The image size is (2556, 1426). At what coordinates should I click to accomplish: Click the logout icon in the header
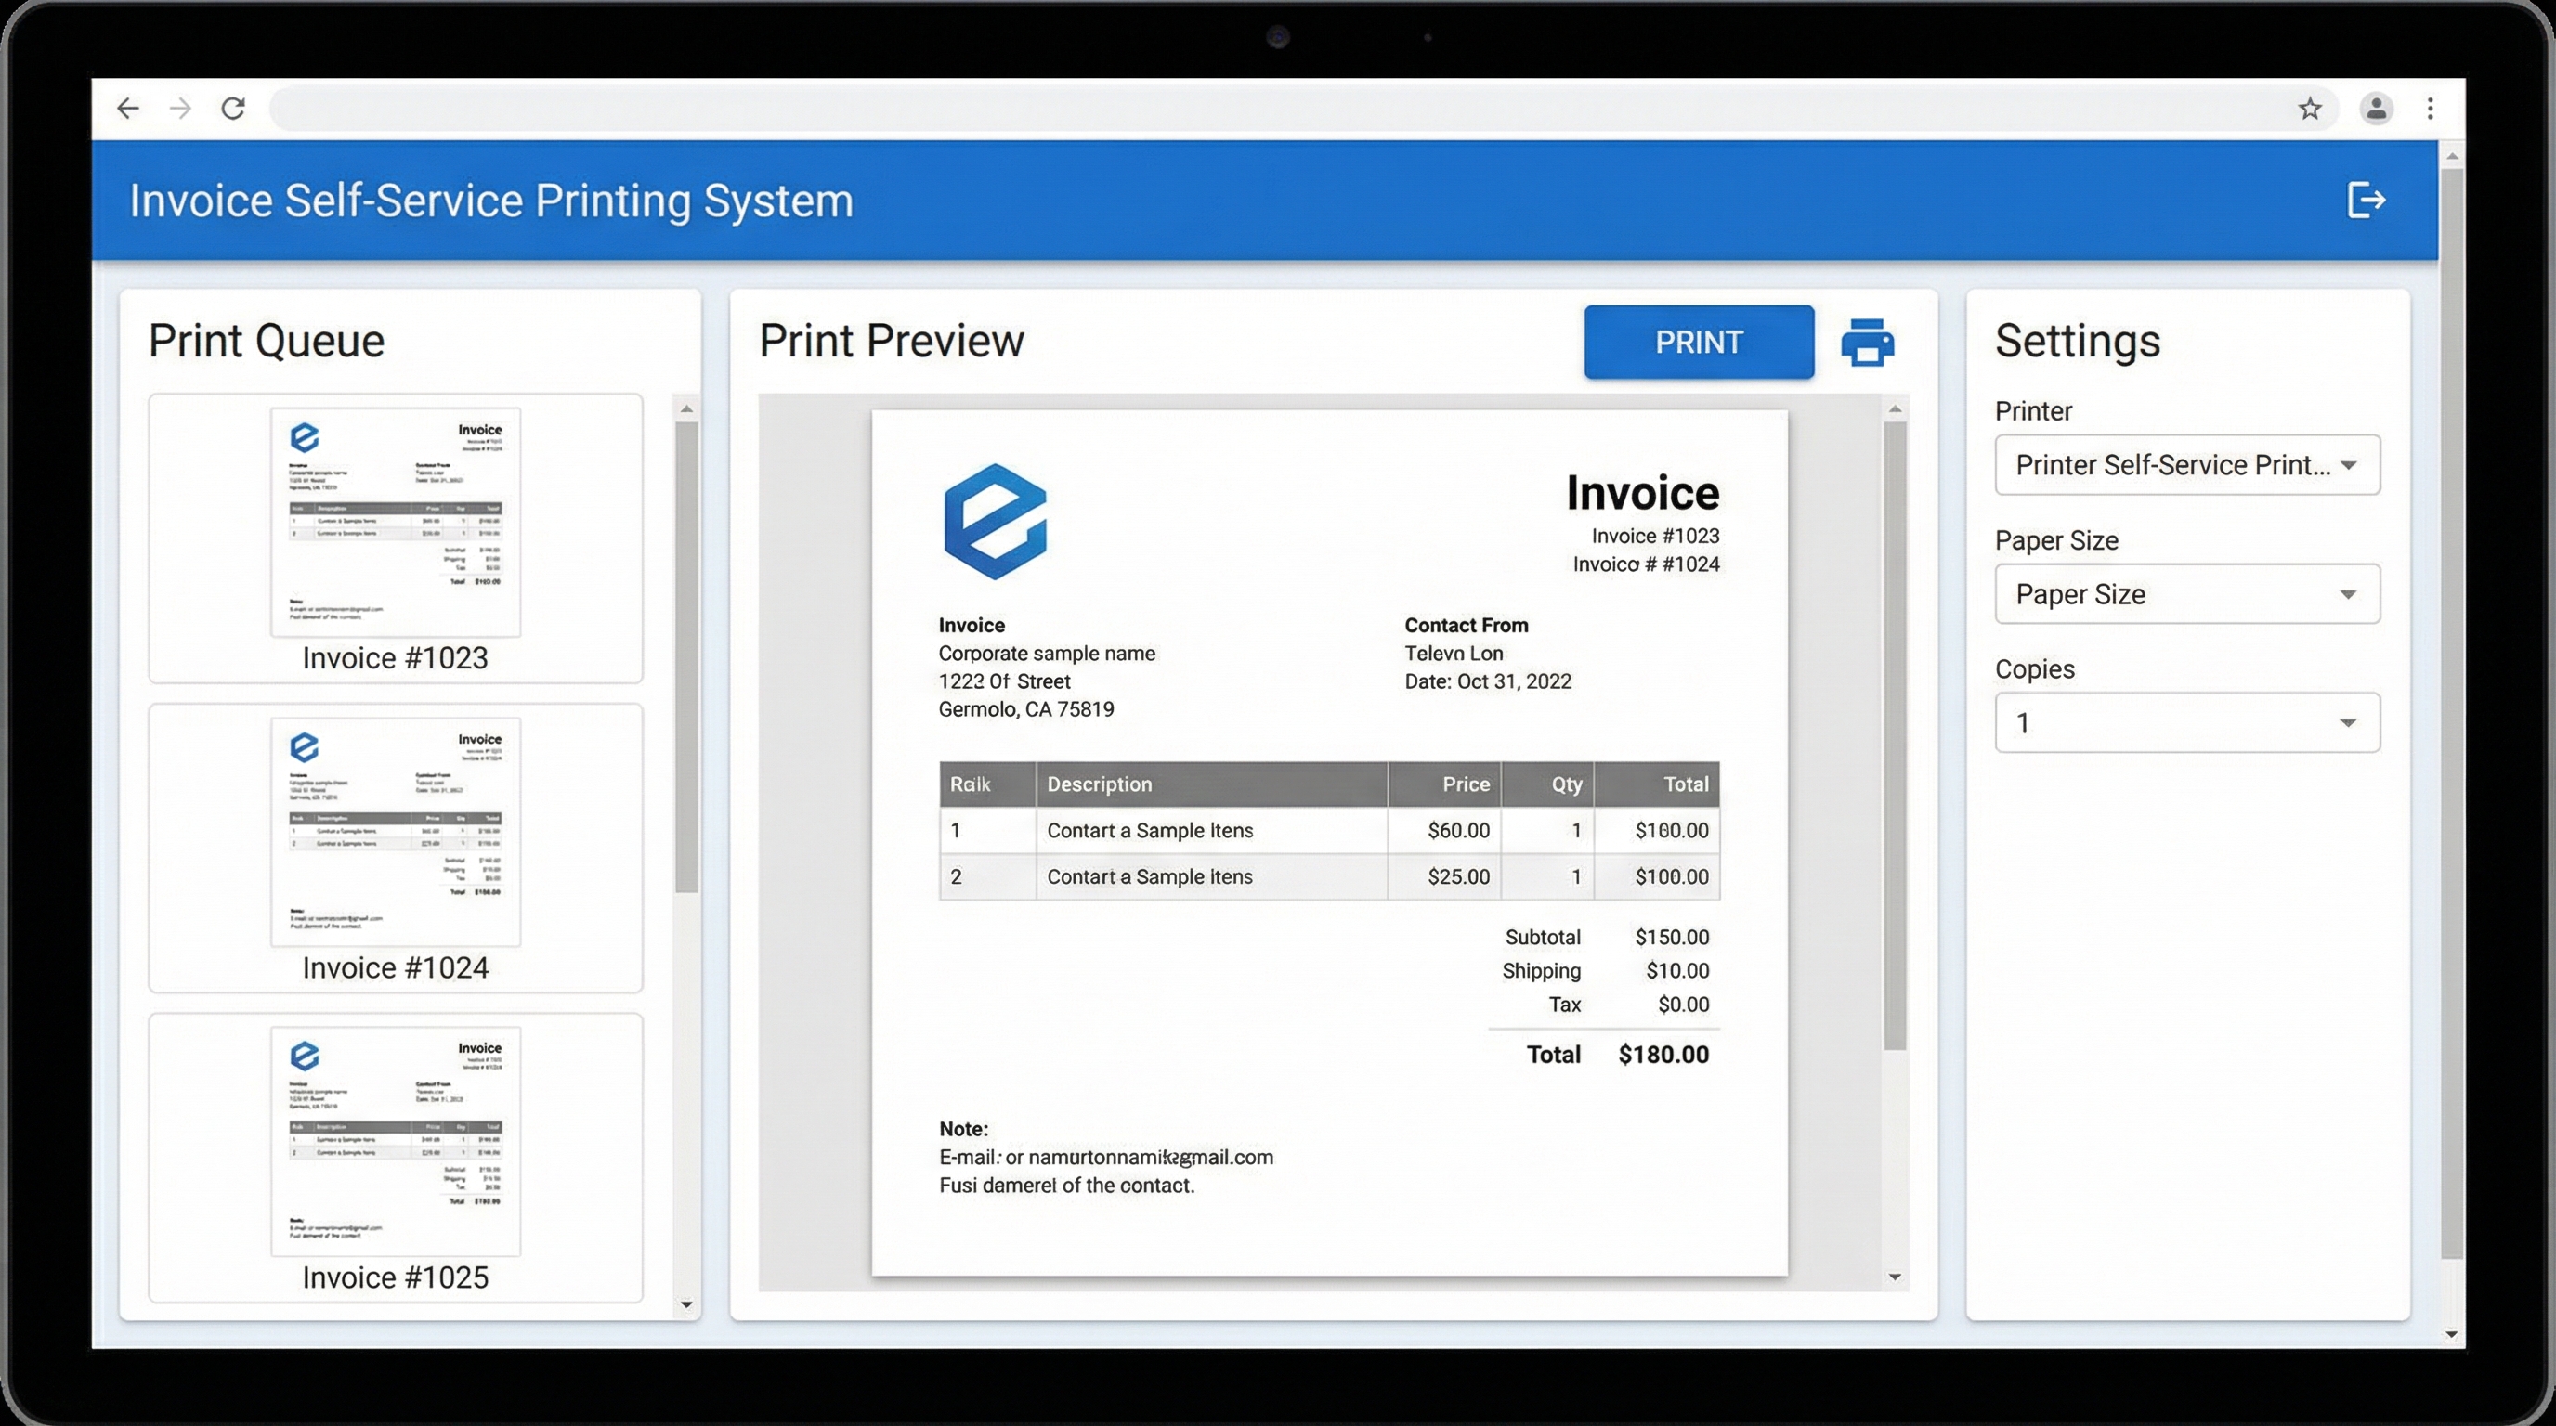click(x=2366, y=201)
